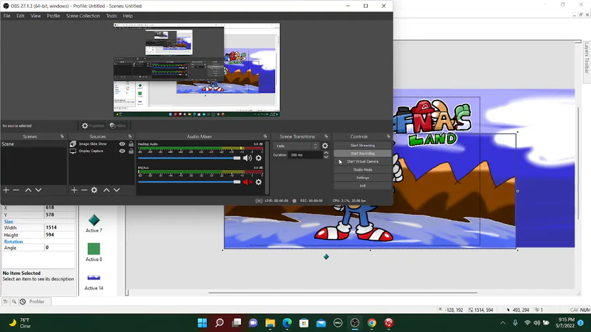Toggle lock on Image Slide Show source
The height and width of the screenshot is (332, 591).
[x=131, y=144]
